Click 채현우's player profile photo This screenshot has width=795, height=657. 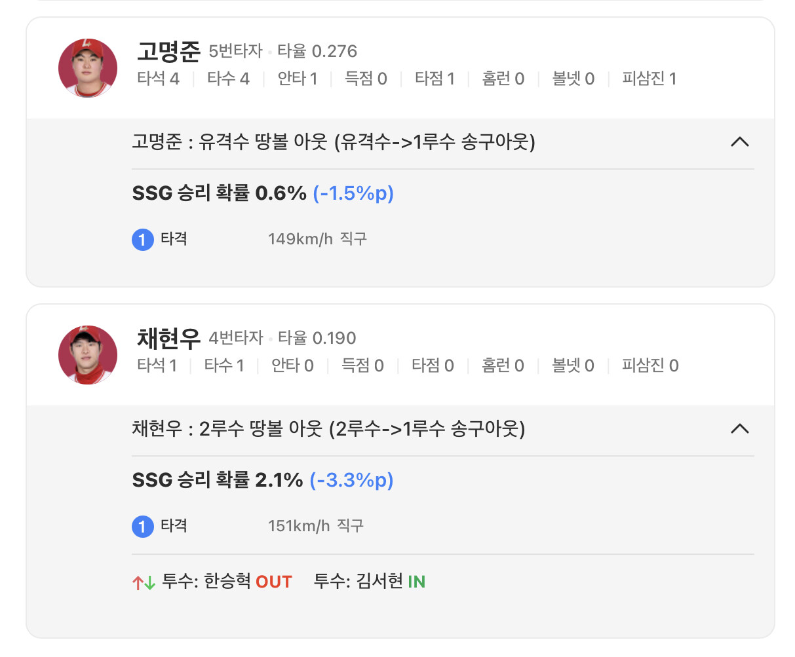click(88, 354)
